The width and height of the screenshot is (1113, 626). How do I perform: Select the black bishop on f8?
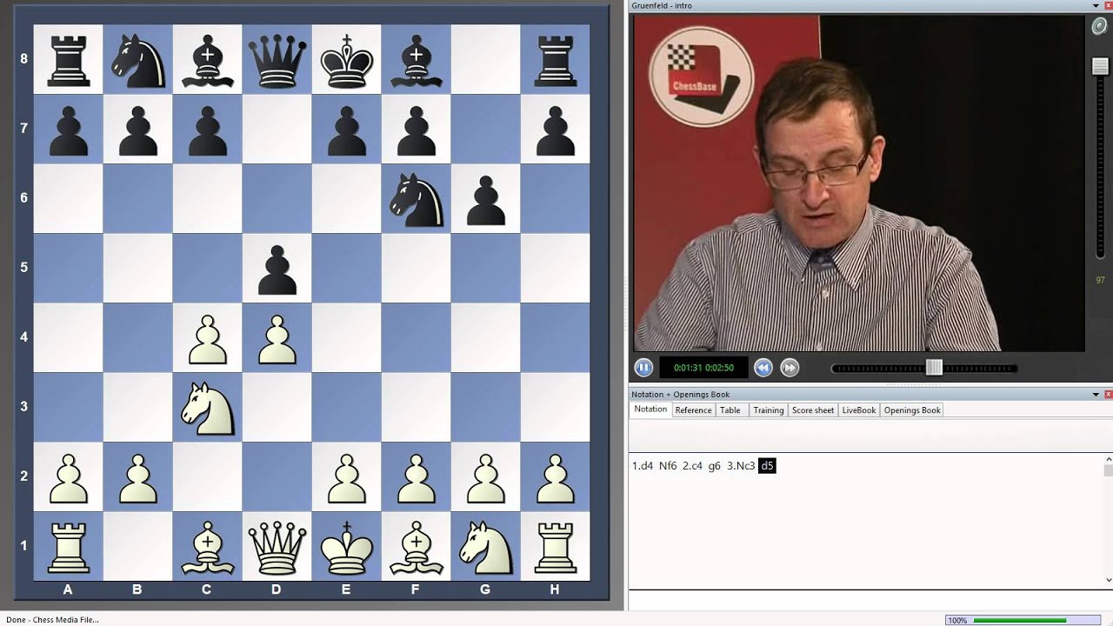(x=416, y=59)
